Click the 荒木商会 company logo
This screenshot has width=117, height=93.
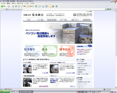coord(34,15)
